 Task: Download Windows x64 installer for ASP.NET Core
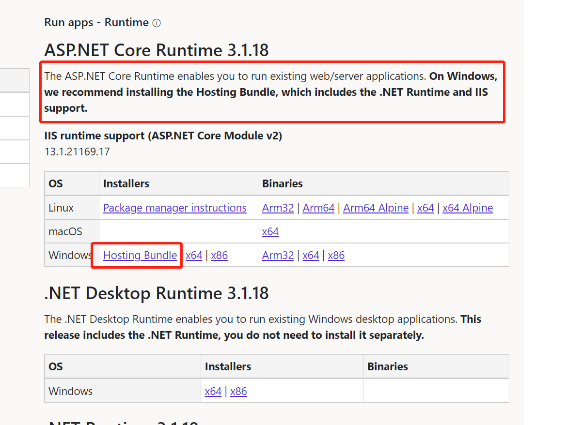194,255
